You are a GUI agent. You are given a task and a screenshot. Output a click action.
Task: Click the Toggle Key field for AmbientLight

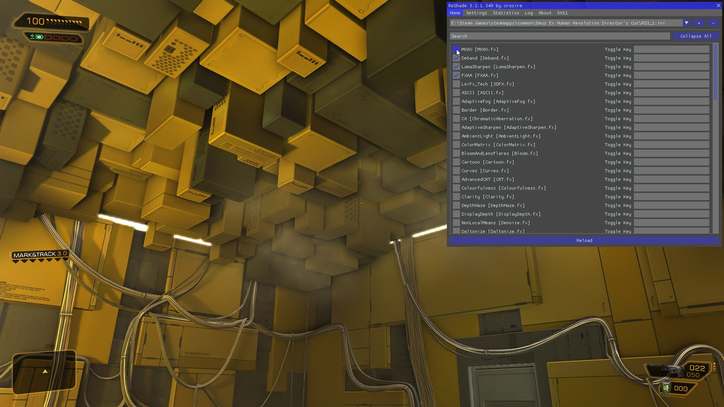[x=671, y=136]
